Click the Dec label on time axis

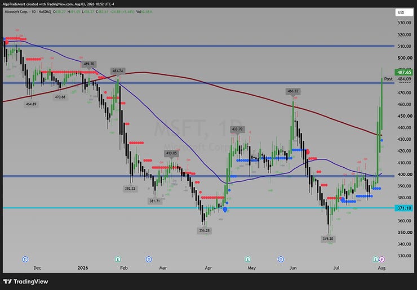pyautogui.click(x=37, y=268)
